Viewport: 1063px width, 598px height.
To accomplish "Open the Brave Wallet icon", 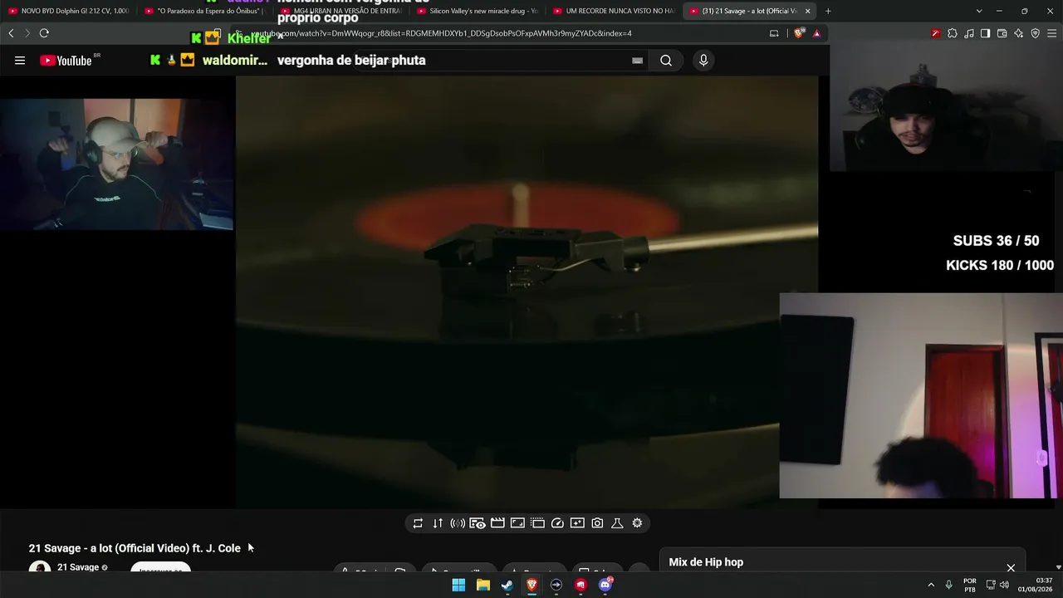I will point(1002,33).
